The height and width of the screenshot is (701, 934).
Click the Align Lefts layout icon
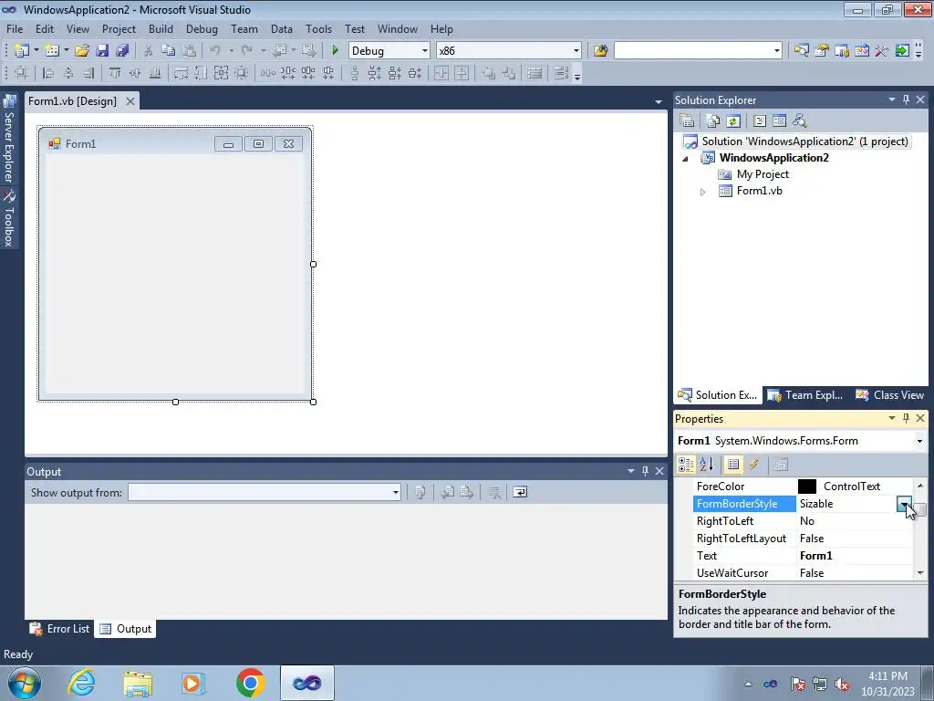[48, 73]
